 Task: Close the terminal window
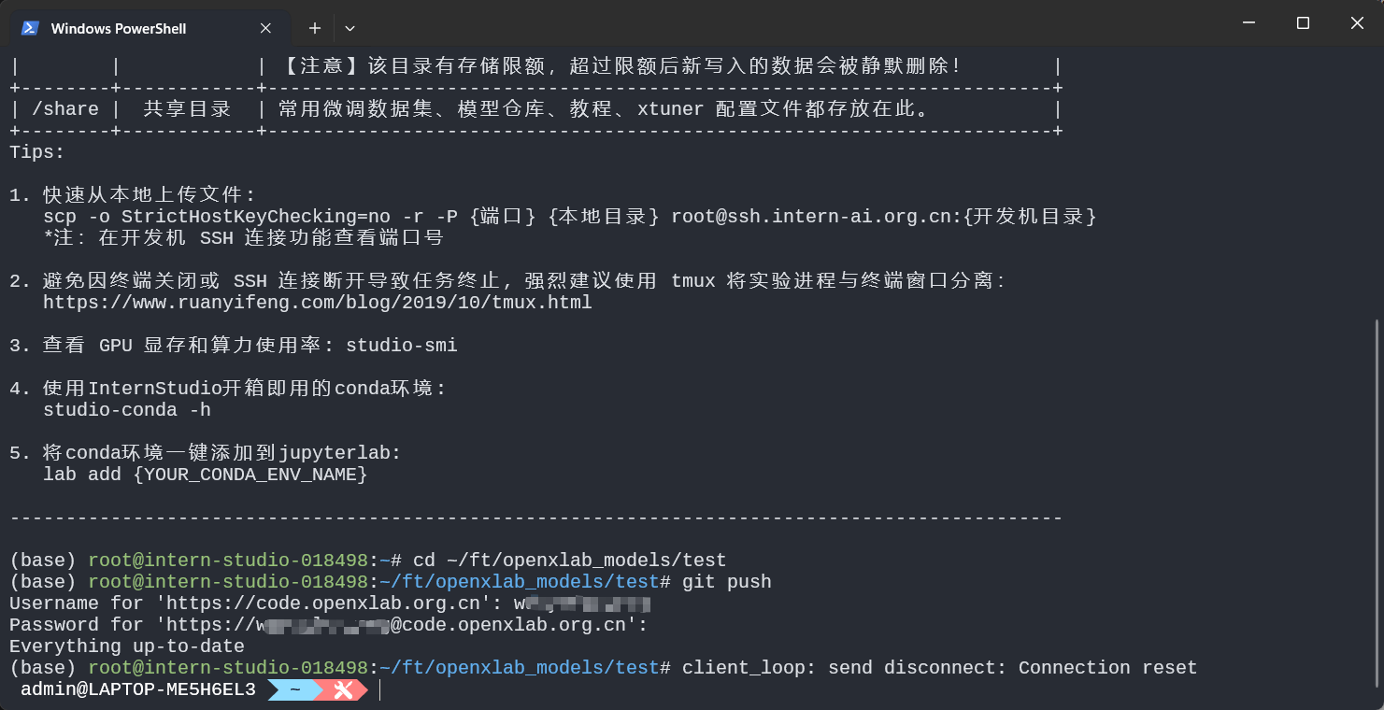click(x=1358, y=23)
